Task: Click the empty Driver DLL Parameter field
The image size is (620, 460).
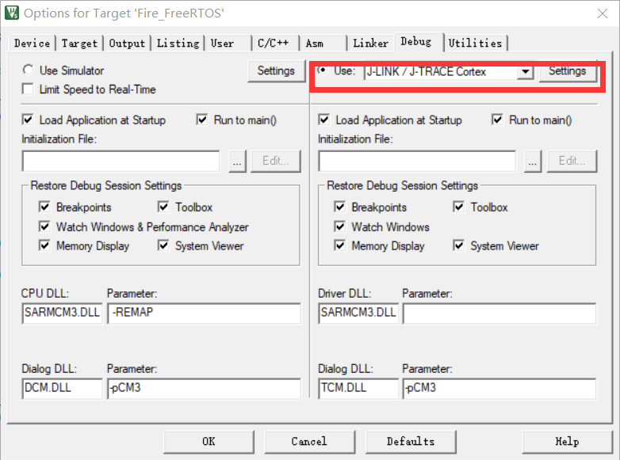Action: click(x=499, y=313)
